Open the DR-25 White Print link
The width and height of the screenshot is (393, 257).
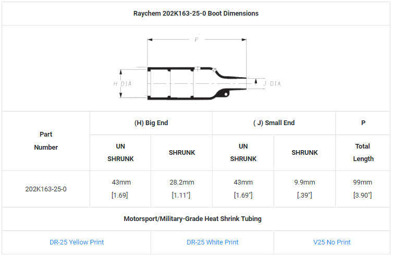tap(212, 242)
